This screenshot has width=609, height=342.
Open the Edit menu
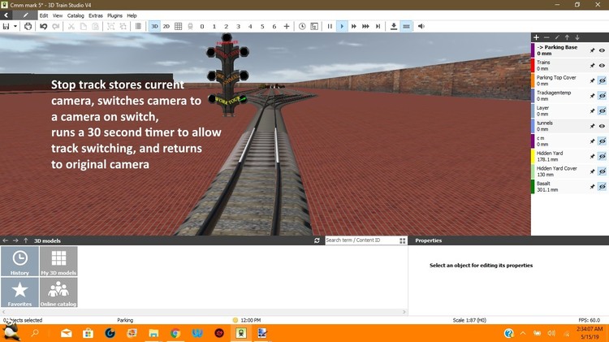pos(44,15)
